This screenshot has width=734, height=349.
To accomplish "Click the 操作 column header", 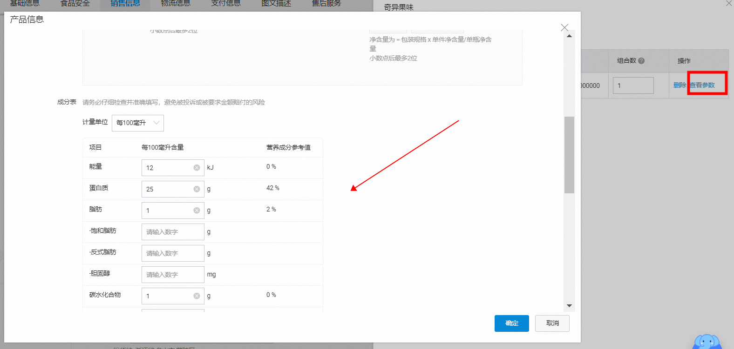I will (x=684, y=60).
